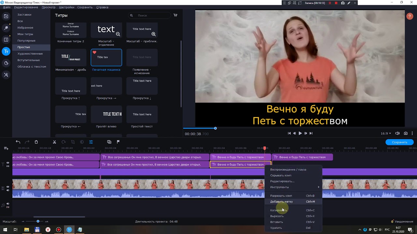Click the timeline horizontal scrollbar
Image resolution: width=417 pixels, height=234 pixels.
click(59, 217)
